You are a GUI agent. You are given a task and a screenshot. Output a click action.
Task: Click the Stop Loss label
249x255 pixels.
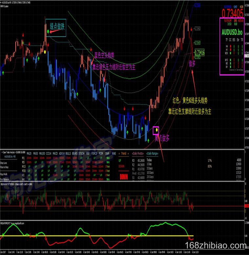pos(4,163)
